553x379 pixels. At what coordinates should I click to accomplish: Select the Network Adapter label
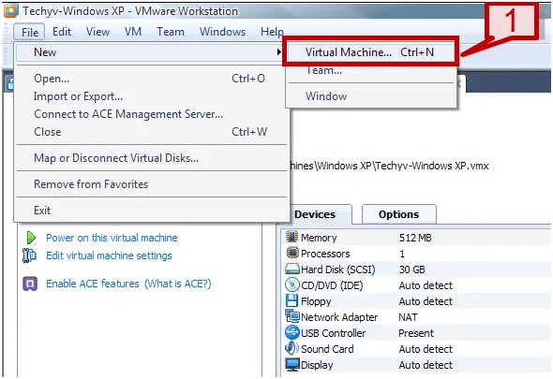click(x=339, y=317)
